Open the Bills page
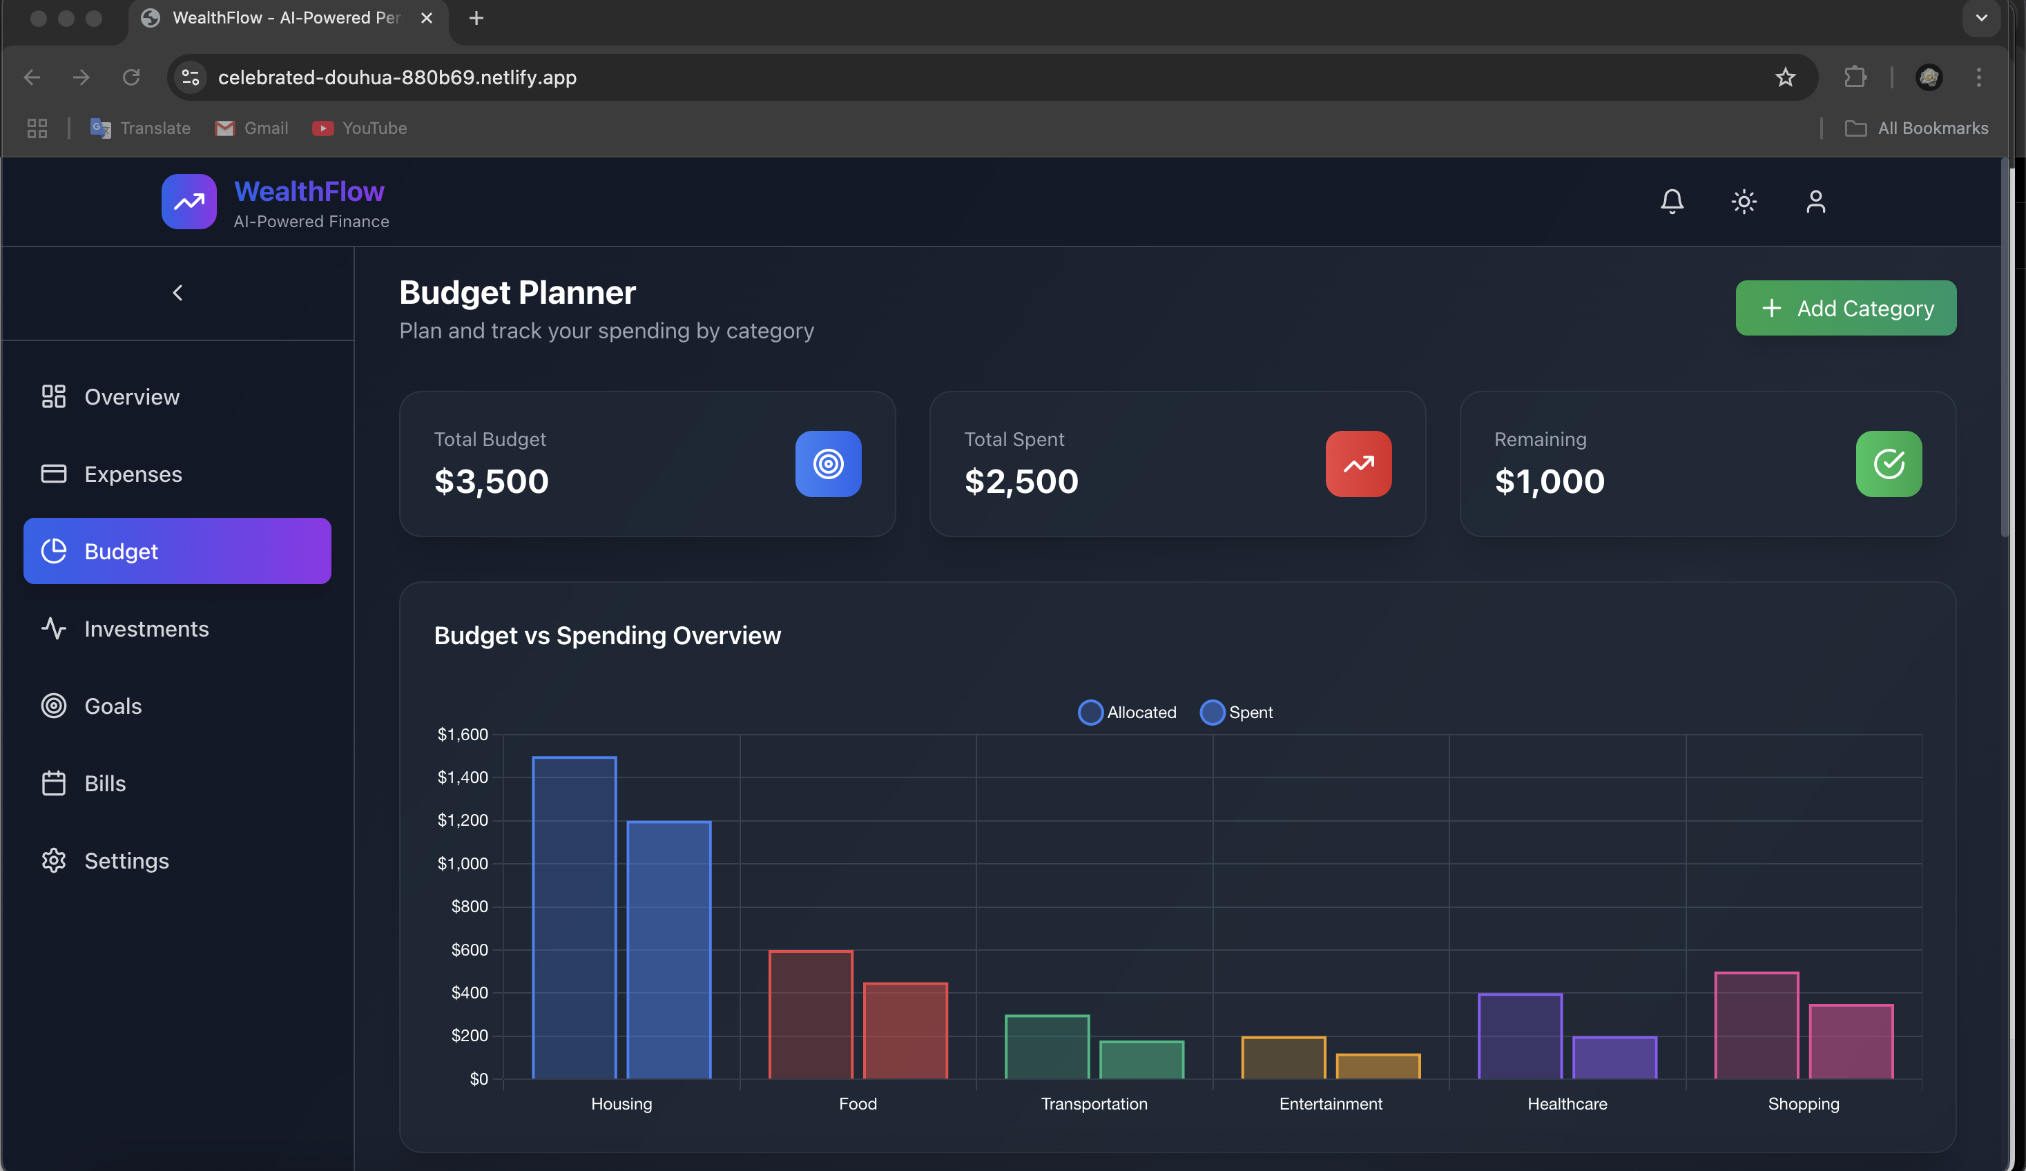This screenshot has height=1171, width=2026. click(104, 783)
